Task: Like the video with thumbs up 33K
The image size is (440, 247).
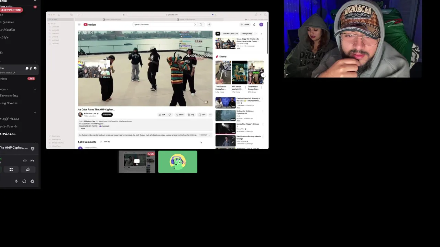Action: (162, 115)
